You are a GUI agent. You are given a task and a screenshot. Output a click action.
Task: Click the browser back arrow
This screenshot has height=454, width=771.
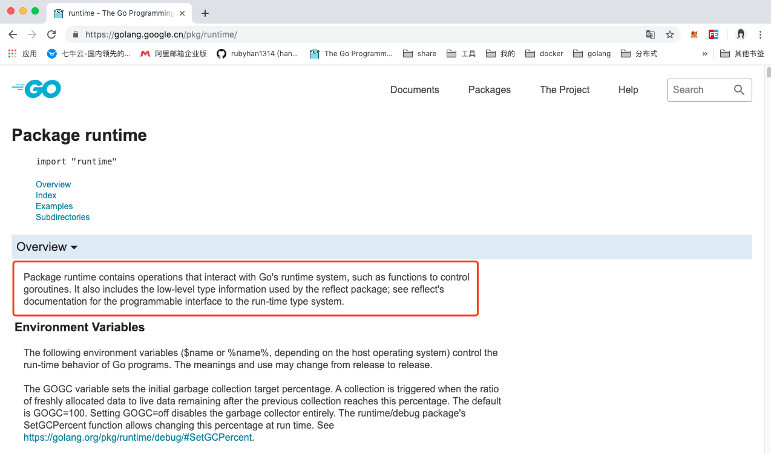click(13, 34)
